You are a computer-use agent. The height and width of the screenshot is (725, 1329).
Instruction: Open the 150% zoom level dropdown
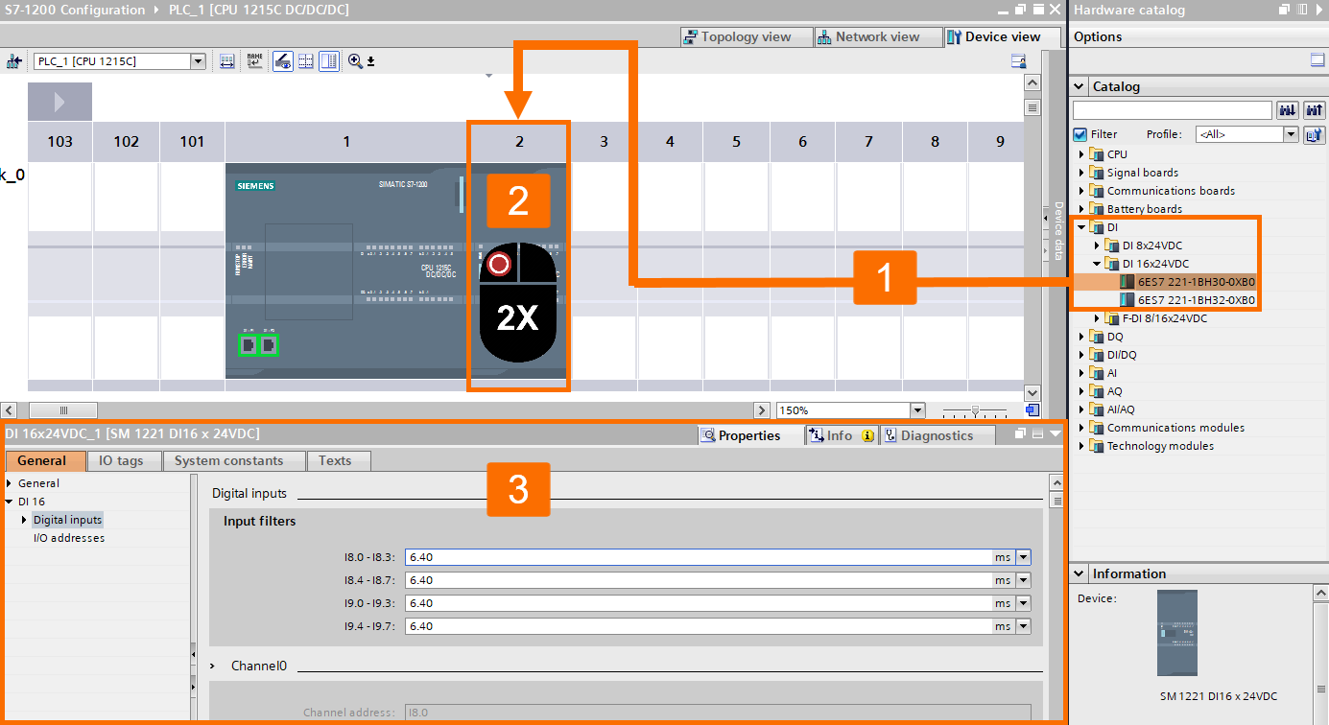(917, 410)
